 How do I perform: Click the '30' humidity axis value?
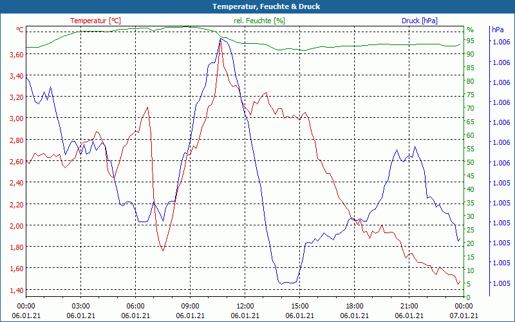(471, 216)
